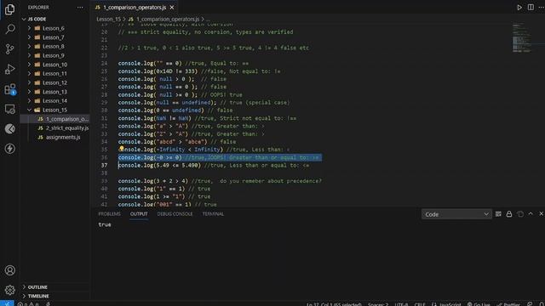Open Explorer views and more actions ellipsis
Viewport: 545px width, 306px height.
point(80,8)
